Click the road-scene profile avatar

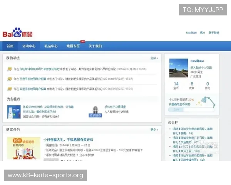click(x=178, y=68)
